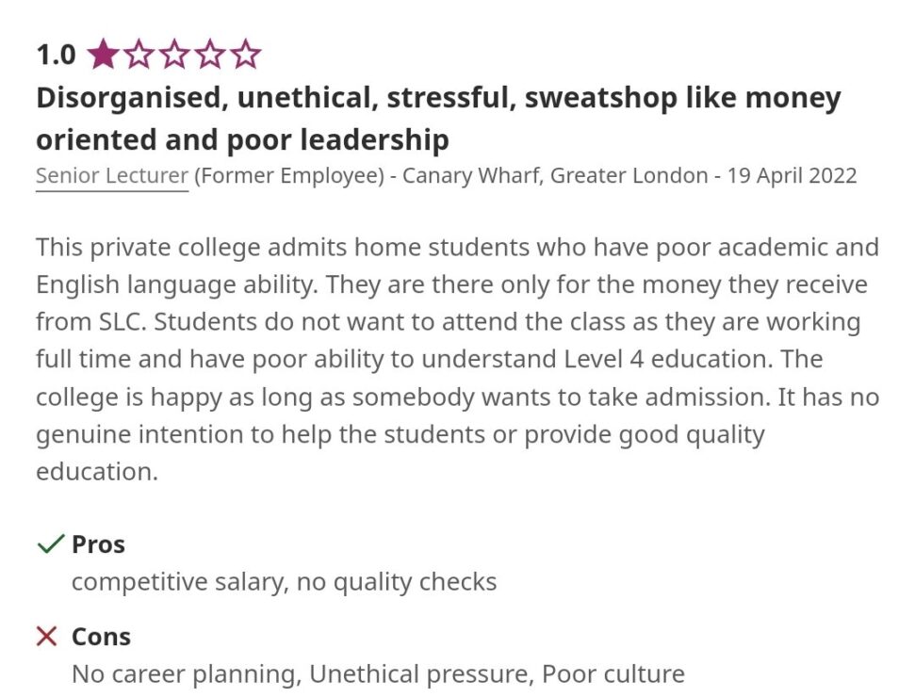This screenshot has height=697, width=915.
Task: Click the fourth empty star outline
Action: (x=209, y=55)
